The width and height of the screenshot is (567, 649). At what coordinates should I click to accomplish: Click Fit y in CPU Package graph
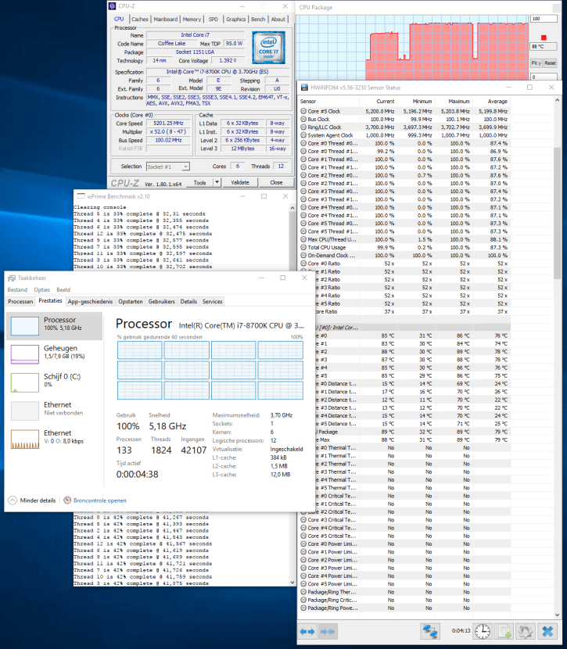(536, 63)
